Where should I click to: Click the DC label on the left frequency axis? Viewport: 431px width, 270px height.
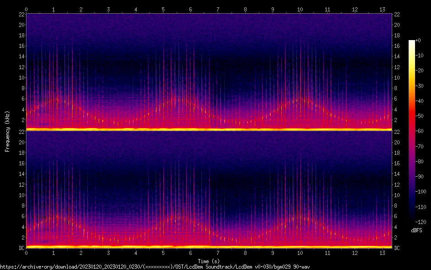pos(21,248)
